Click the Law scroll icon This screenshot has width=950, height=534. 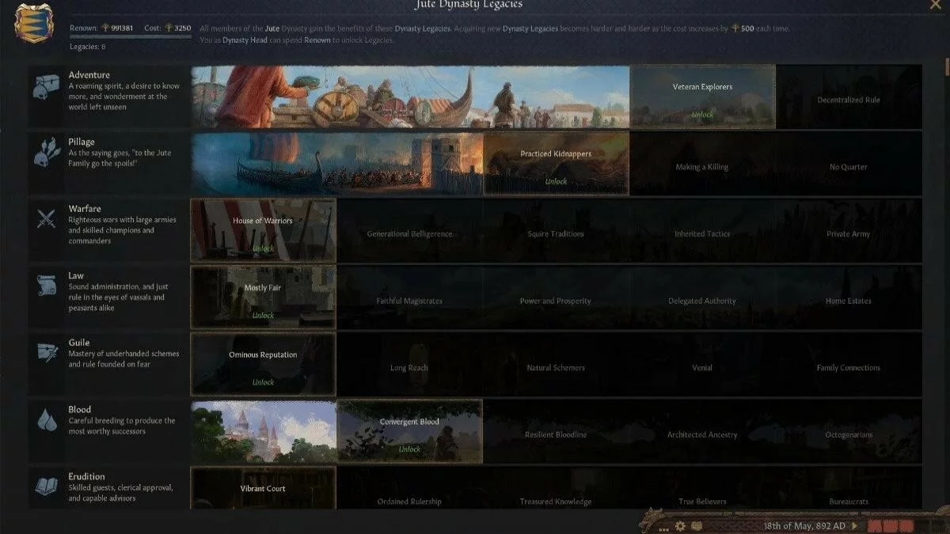point(47,287)
